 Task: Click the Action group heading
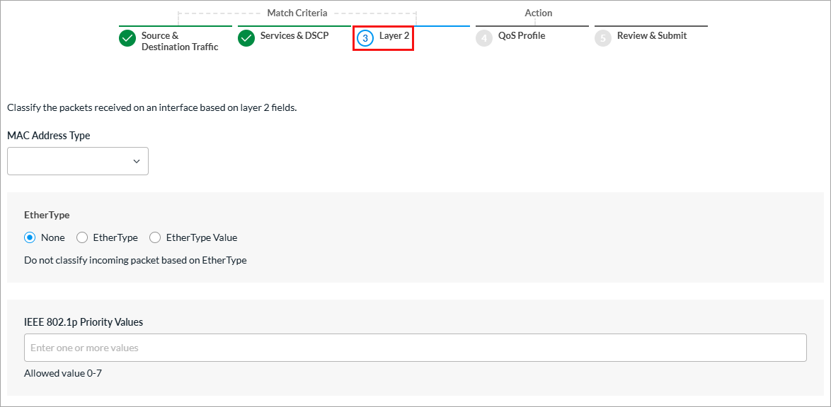point(539,13)
